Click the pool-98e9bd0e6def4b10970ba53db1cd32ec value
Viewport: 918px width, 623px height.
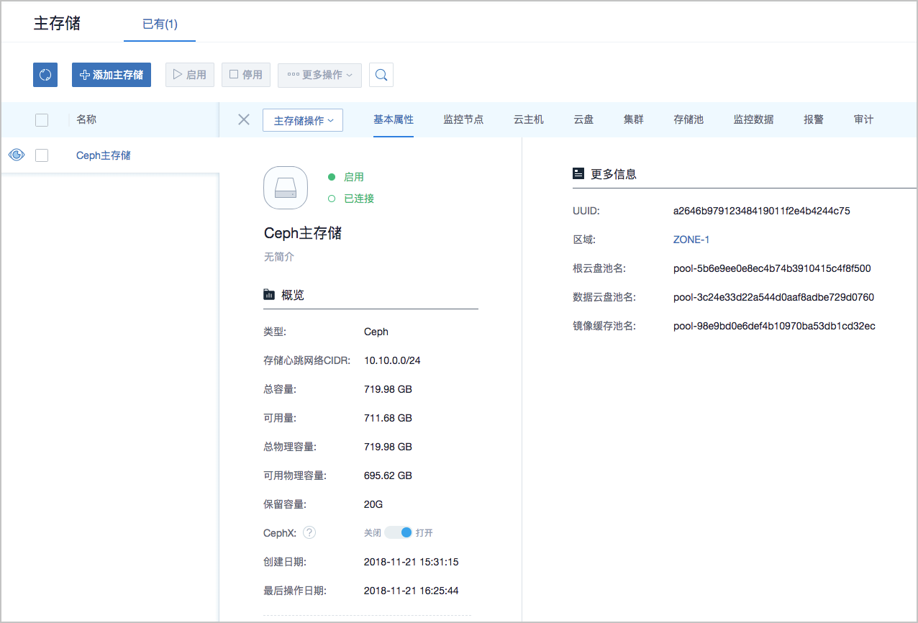(x=774, y=326)
